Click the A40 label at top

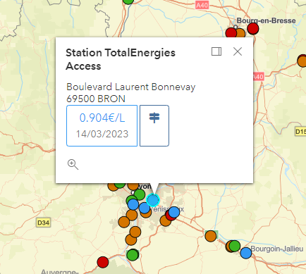202,5
